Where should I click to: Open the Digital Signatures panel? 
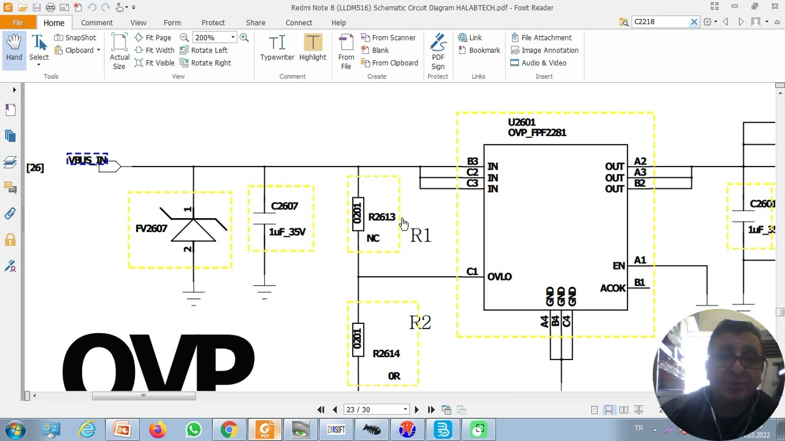(10, 266)
